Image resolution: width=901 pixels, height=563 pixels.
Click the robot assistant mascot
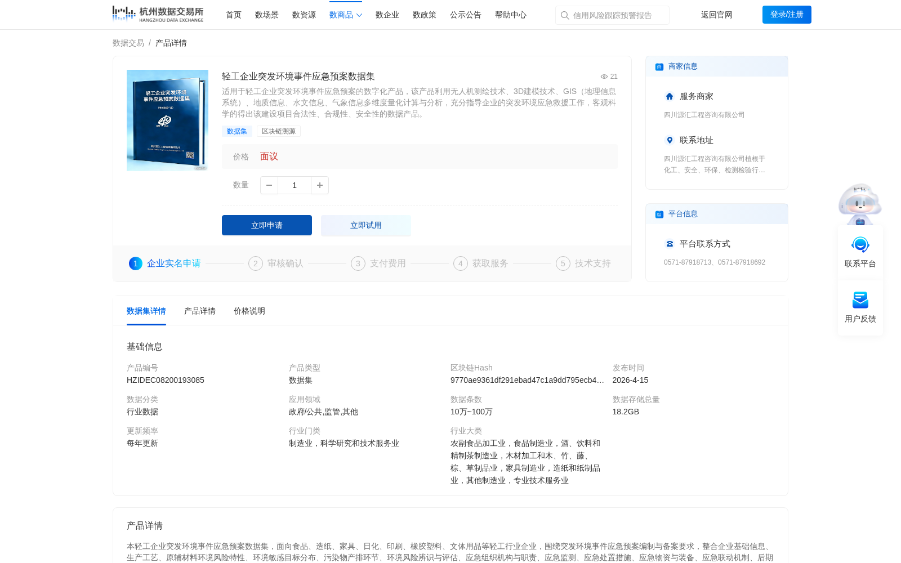coord(860,204)
